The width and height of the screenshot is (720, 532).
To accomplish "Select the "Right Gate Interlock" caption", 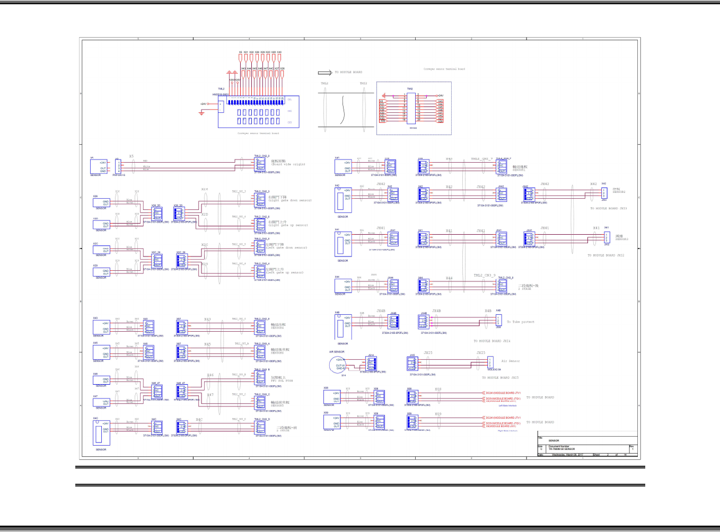I will [x=507, y=430].
